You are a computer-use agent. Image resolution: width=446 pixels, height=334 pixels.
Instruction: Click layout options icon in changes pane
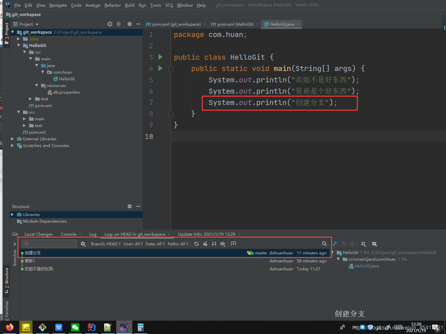coord(374,244)
